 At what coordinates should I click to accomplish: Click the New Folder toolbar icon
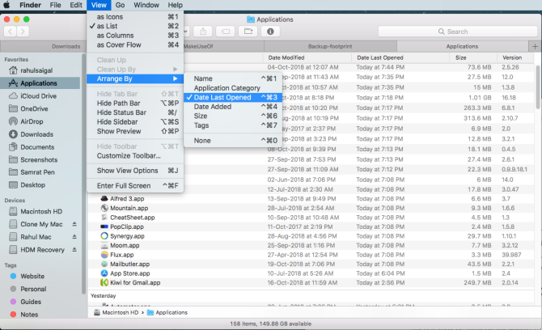coord(248,32)
